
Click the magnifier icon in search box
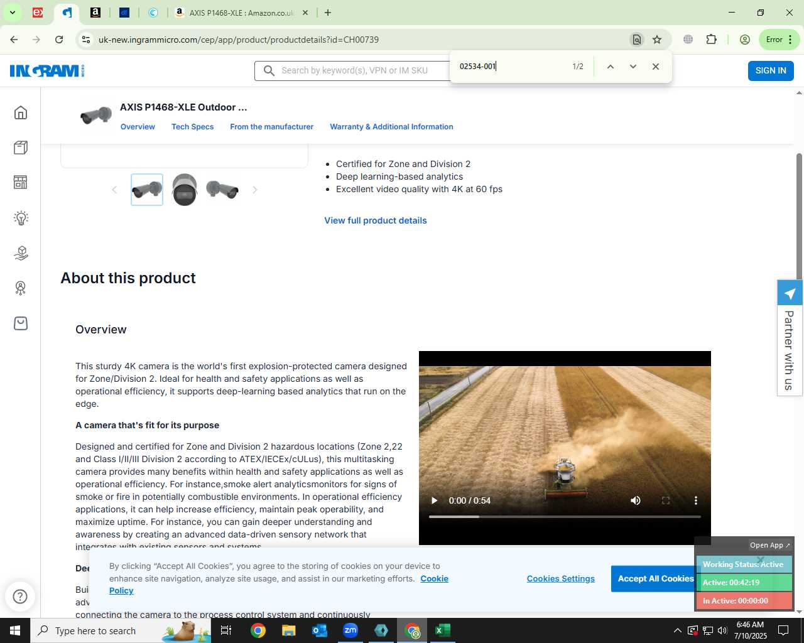click(x=269, y=71)
